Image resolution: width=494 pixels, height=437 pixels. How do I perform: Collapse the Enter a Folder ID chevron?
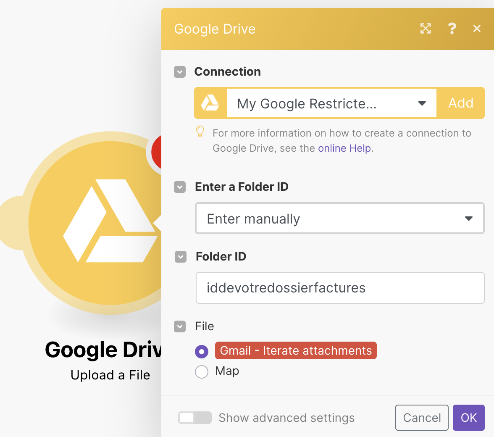tap(180, 187)
